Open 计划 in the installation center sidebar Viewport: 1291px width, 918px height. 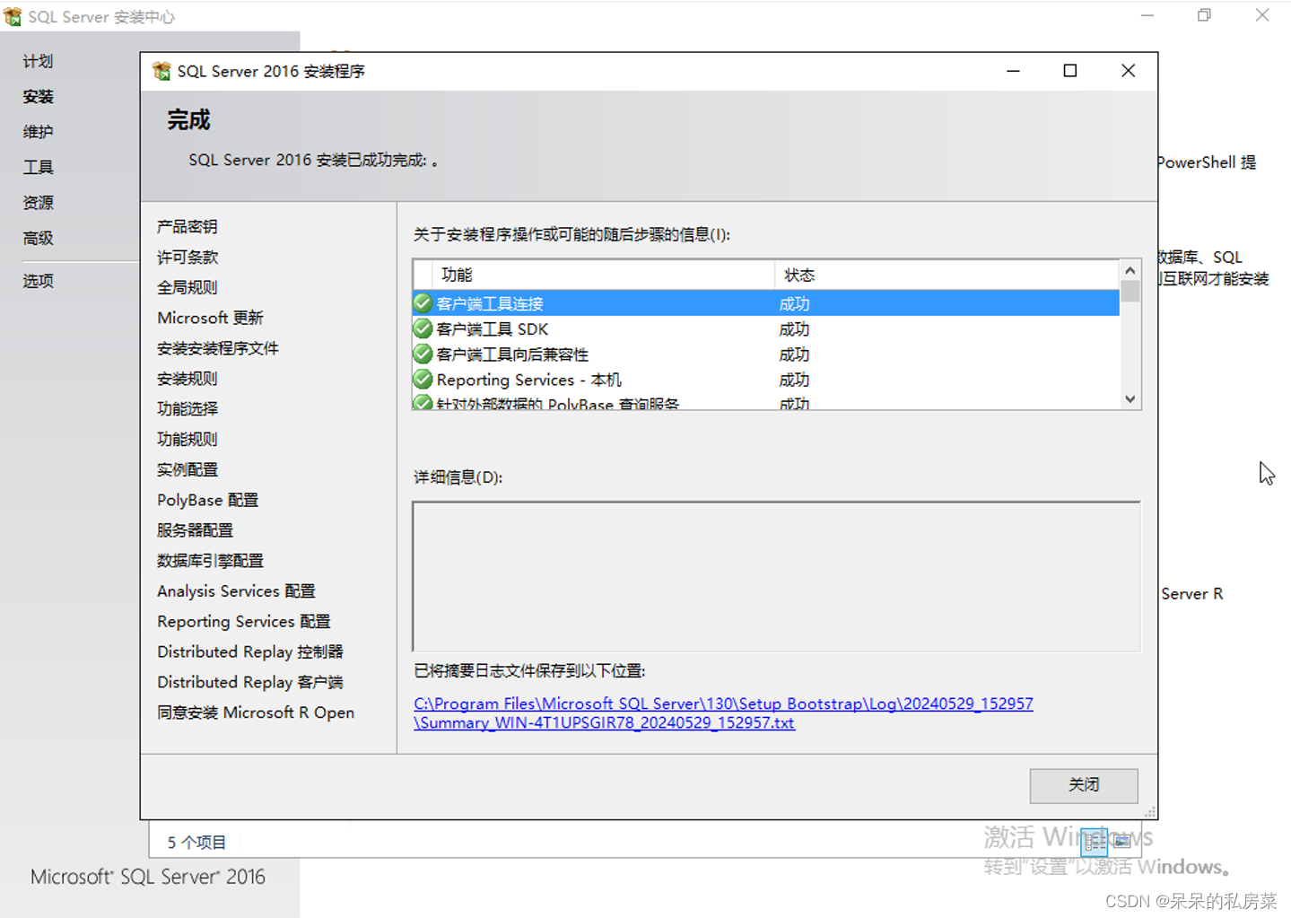point(38,61)
